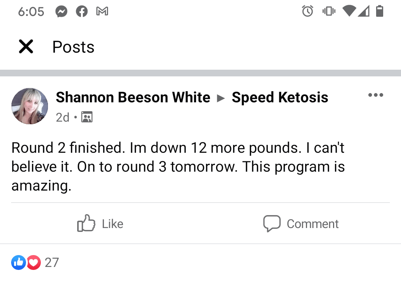
Task: Tap the 2d post timestamp
Action: 63,117
